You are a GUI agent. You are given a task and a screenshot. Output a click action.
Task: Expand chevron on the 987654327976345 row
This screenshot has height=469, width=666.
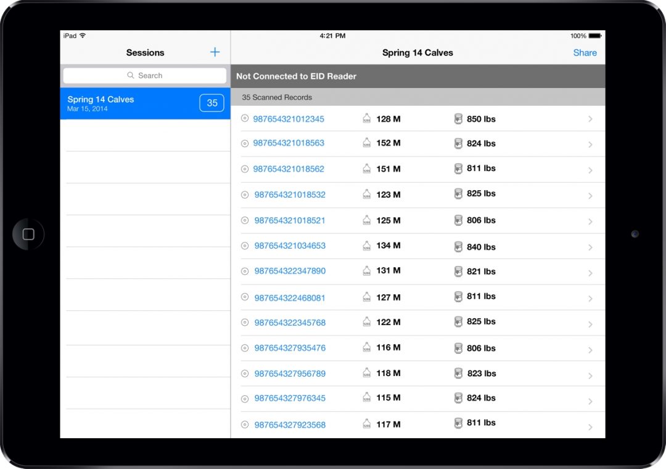(x=590, y=401)
